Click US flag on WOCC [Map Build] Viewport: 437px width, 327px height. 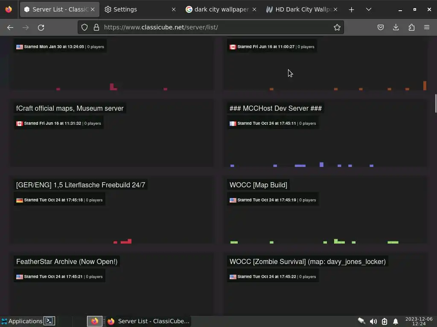click(233, 200)
